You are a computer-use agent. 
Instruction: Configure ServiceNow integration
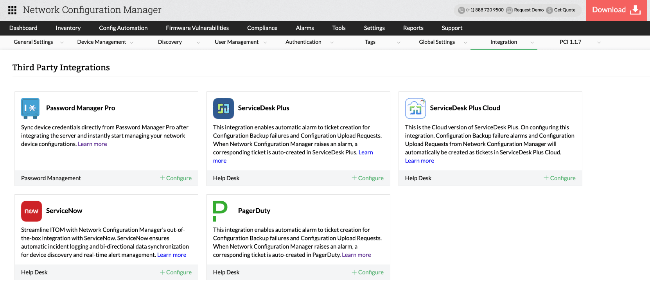(176, 272)
